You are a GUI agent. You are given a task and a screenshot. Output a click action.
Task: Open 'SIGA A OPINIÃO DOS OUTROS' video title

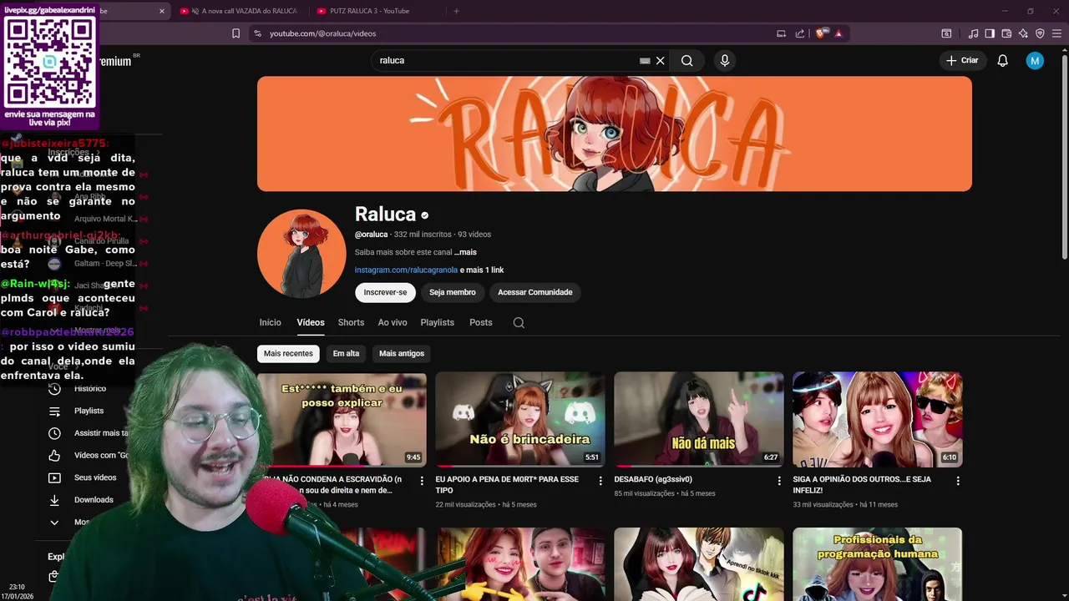pos(862,484)
